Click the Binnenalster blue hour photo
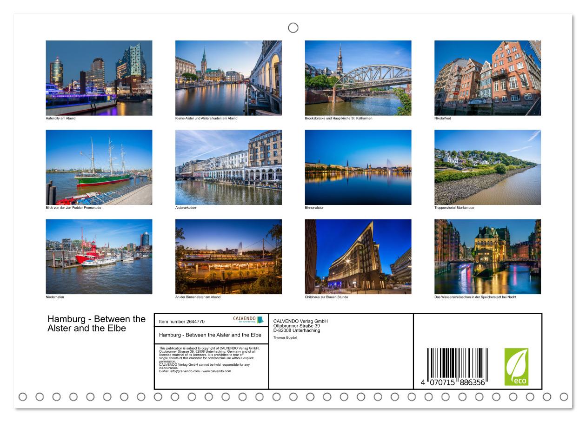The width and height of the screenshot is (586, 422). point(358,167)
